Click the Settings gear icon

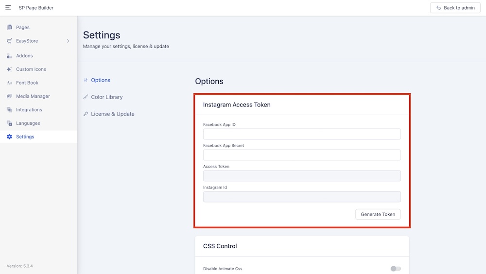(x=9, y=137)
